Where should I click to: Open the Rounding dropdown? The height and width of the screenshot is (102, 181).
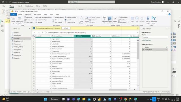pyautogui.click(x=122, y=20)
